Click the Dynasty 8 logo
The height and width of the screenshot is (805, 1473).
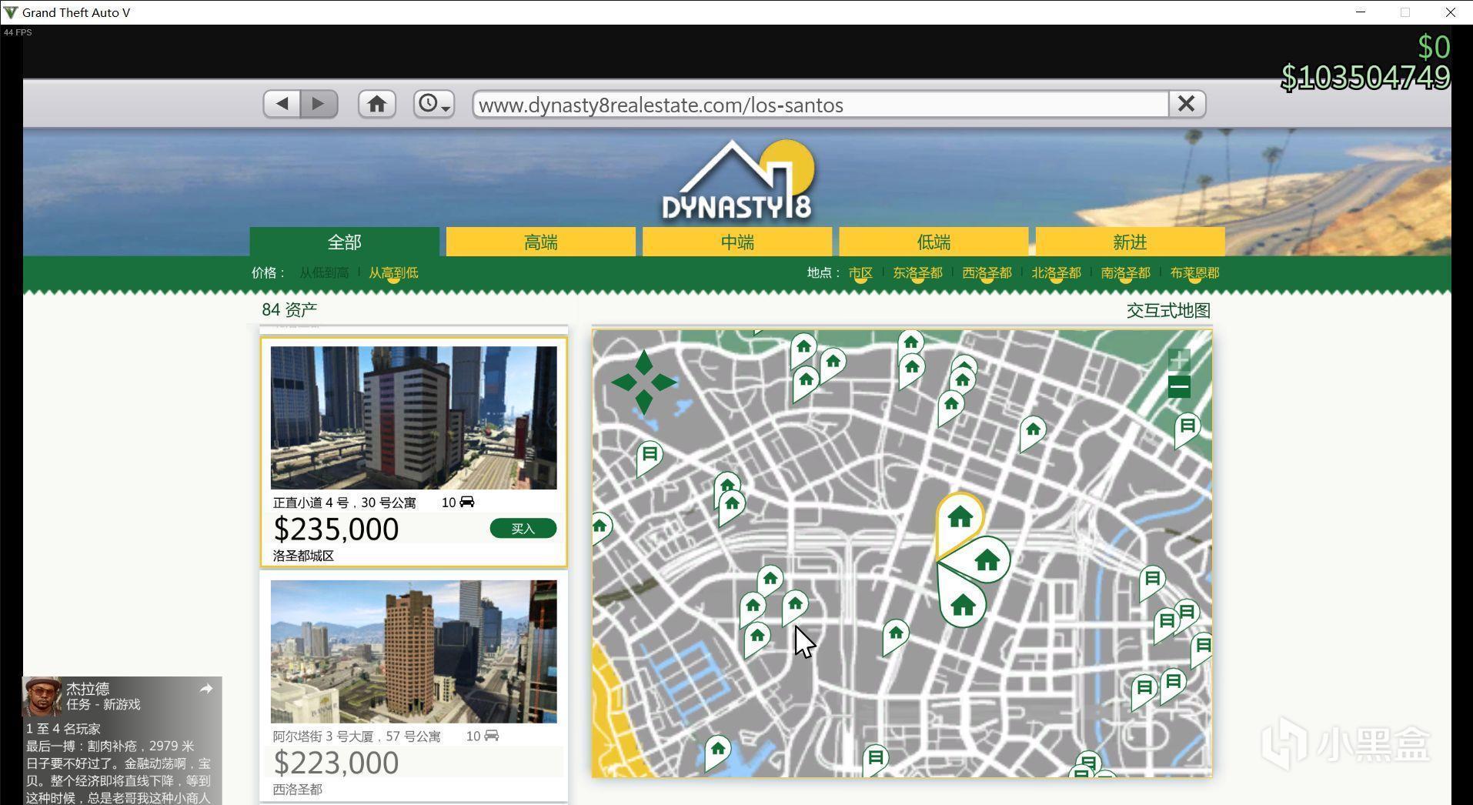point(737,181)
